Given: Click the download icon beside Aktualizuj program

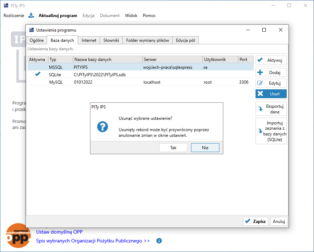Looking at the screenshot, I should 31,15.
